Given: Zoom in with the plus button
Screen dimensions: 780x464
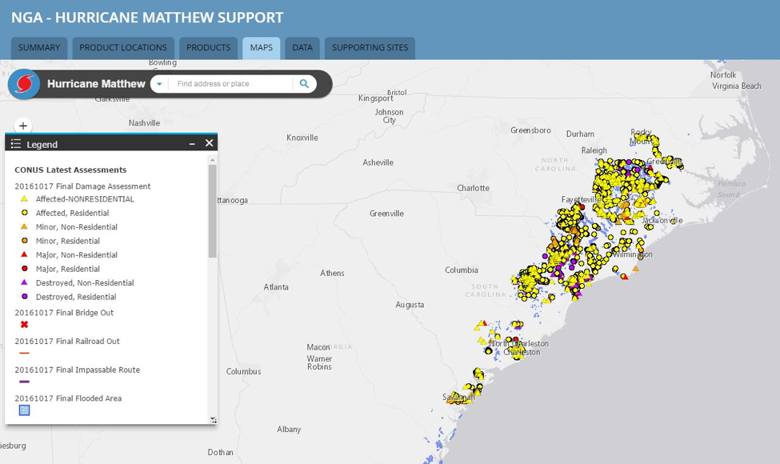Looking at the screenshot, I should click(x=23, y=126).
